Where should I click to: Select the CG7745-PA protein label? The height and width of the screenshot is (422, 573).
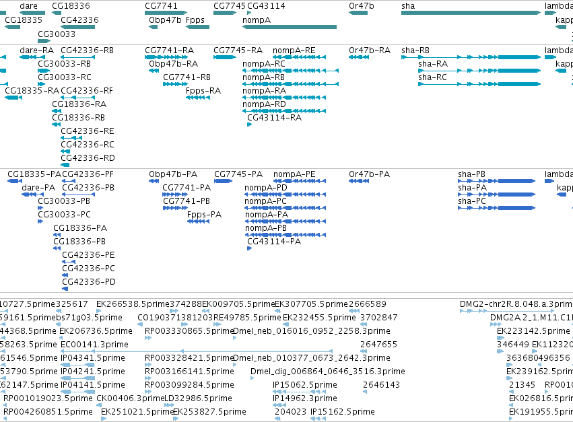coord(238,174)
